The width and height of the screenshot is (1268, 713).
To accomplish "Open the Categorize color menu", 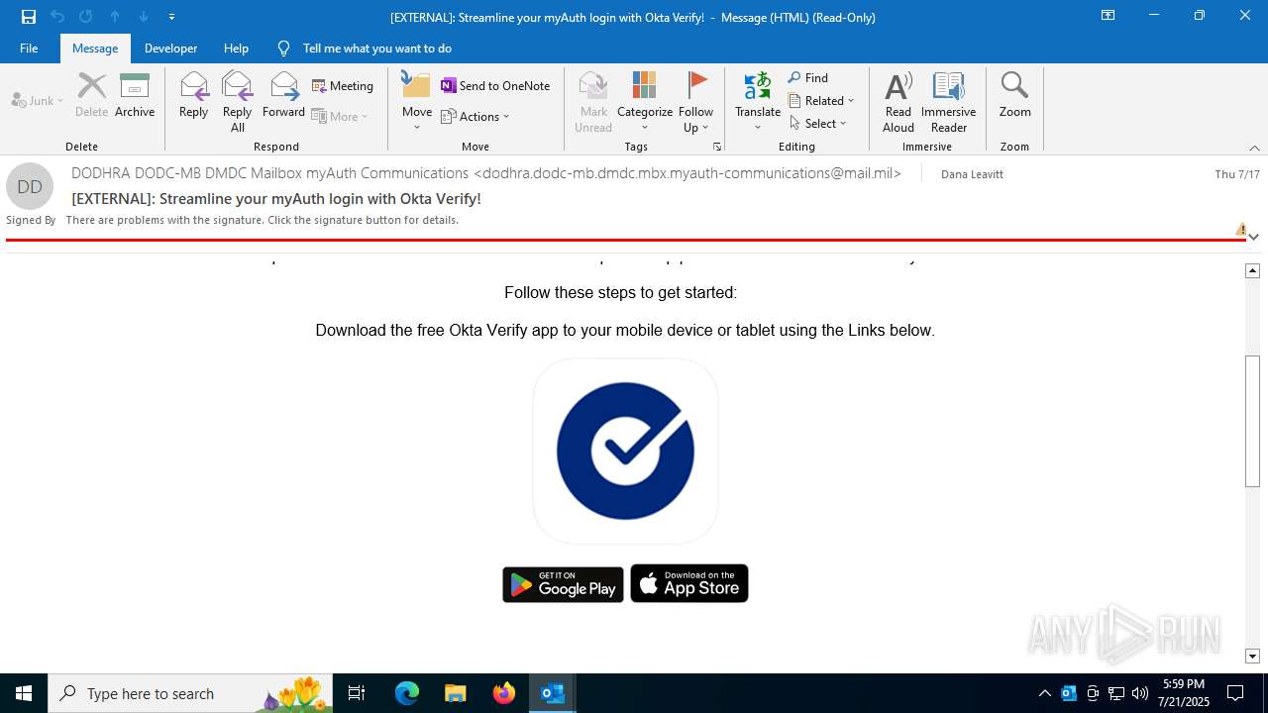I will coord(645,102).
